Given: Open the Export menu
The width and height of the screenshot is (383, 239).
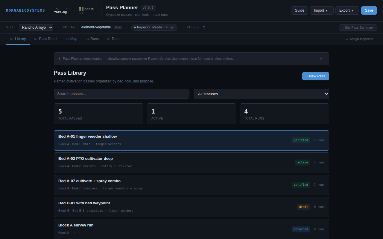Looking at the screenshot, I should tap(347, 10).
